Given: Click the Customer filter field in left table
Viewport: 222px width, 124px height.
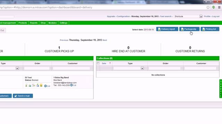Looking at the screenshot, I should (71, 68).
